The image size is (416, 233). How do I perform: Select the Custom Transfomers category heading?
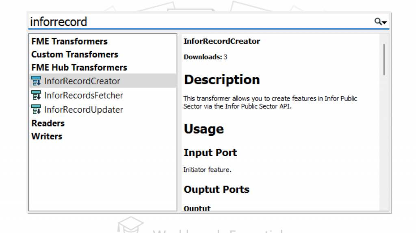click(75, 54)
